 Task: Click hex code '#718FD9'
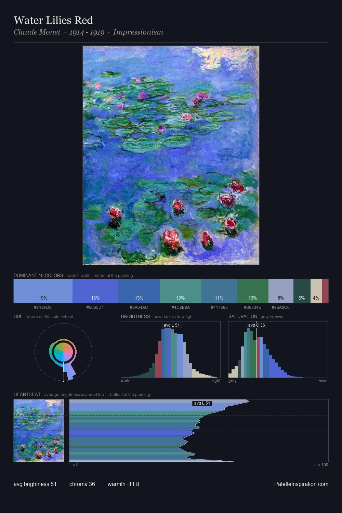pos(43,307)
